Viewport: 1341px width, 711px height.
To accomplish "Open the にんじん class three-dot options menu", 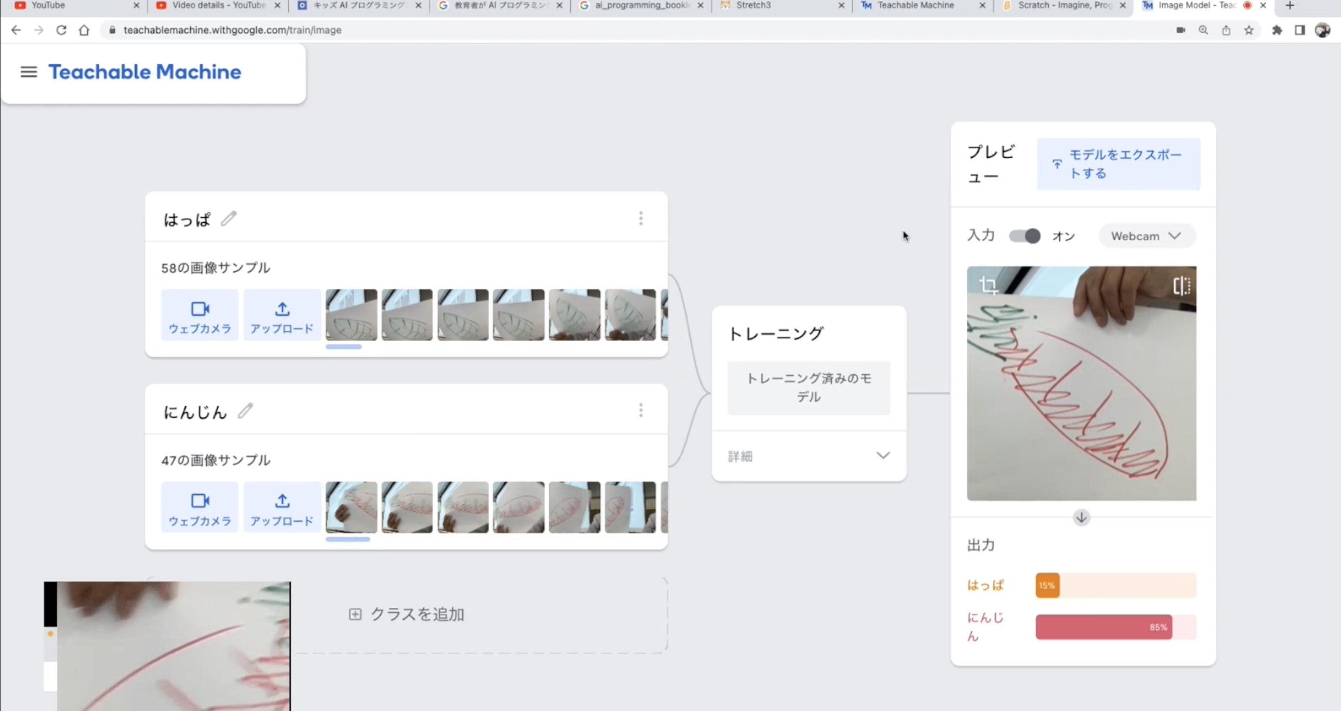I will coord(641,410).
